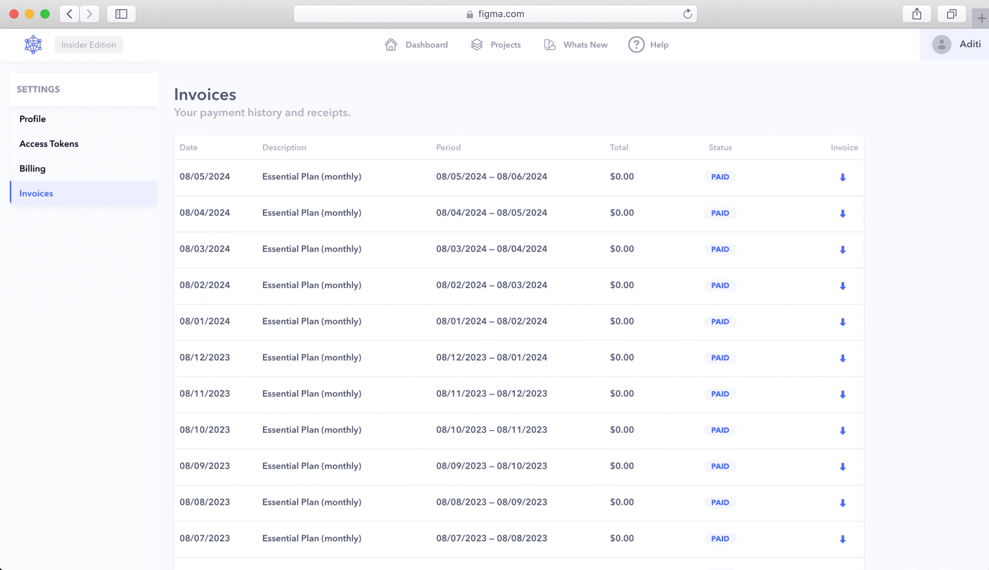
Task: Switch to Billing settings
Action: pyautogui.click(x=33, y=169)
